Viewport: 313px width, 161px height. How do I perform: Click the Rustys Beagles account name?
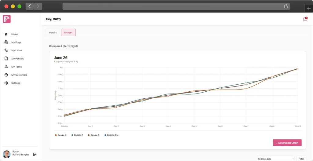(x=21, y=155)
